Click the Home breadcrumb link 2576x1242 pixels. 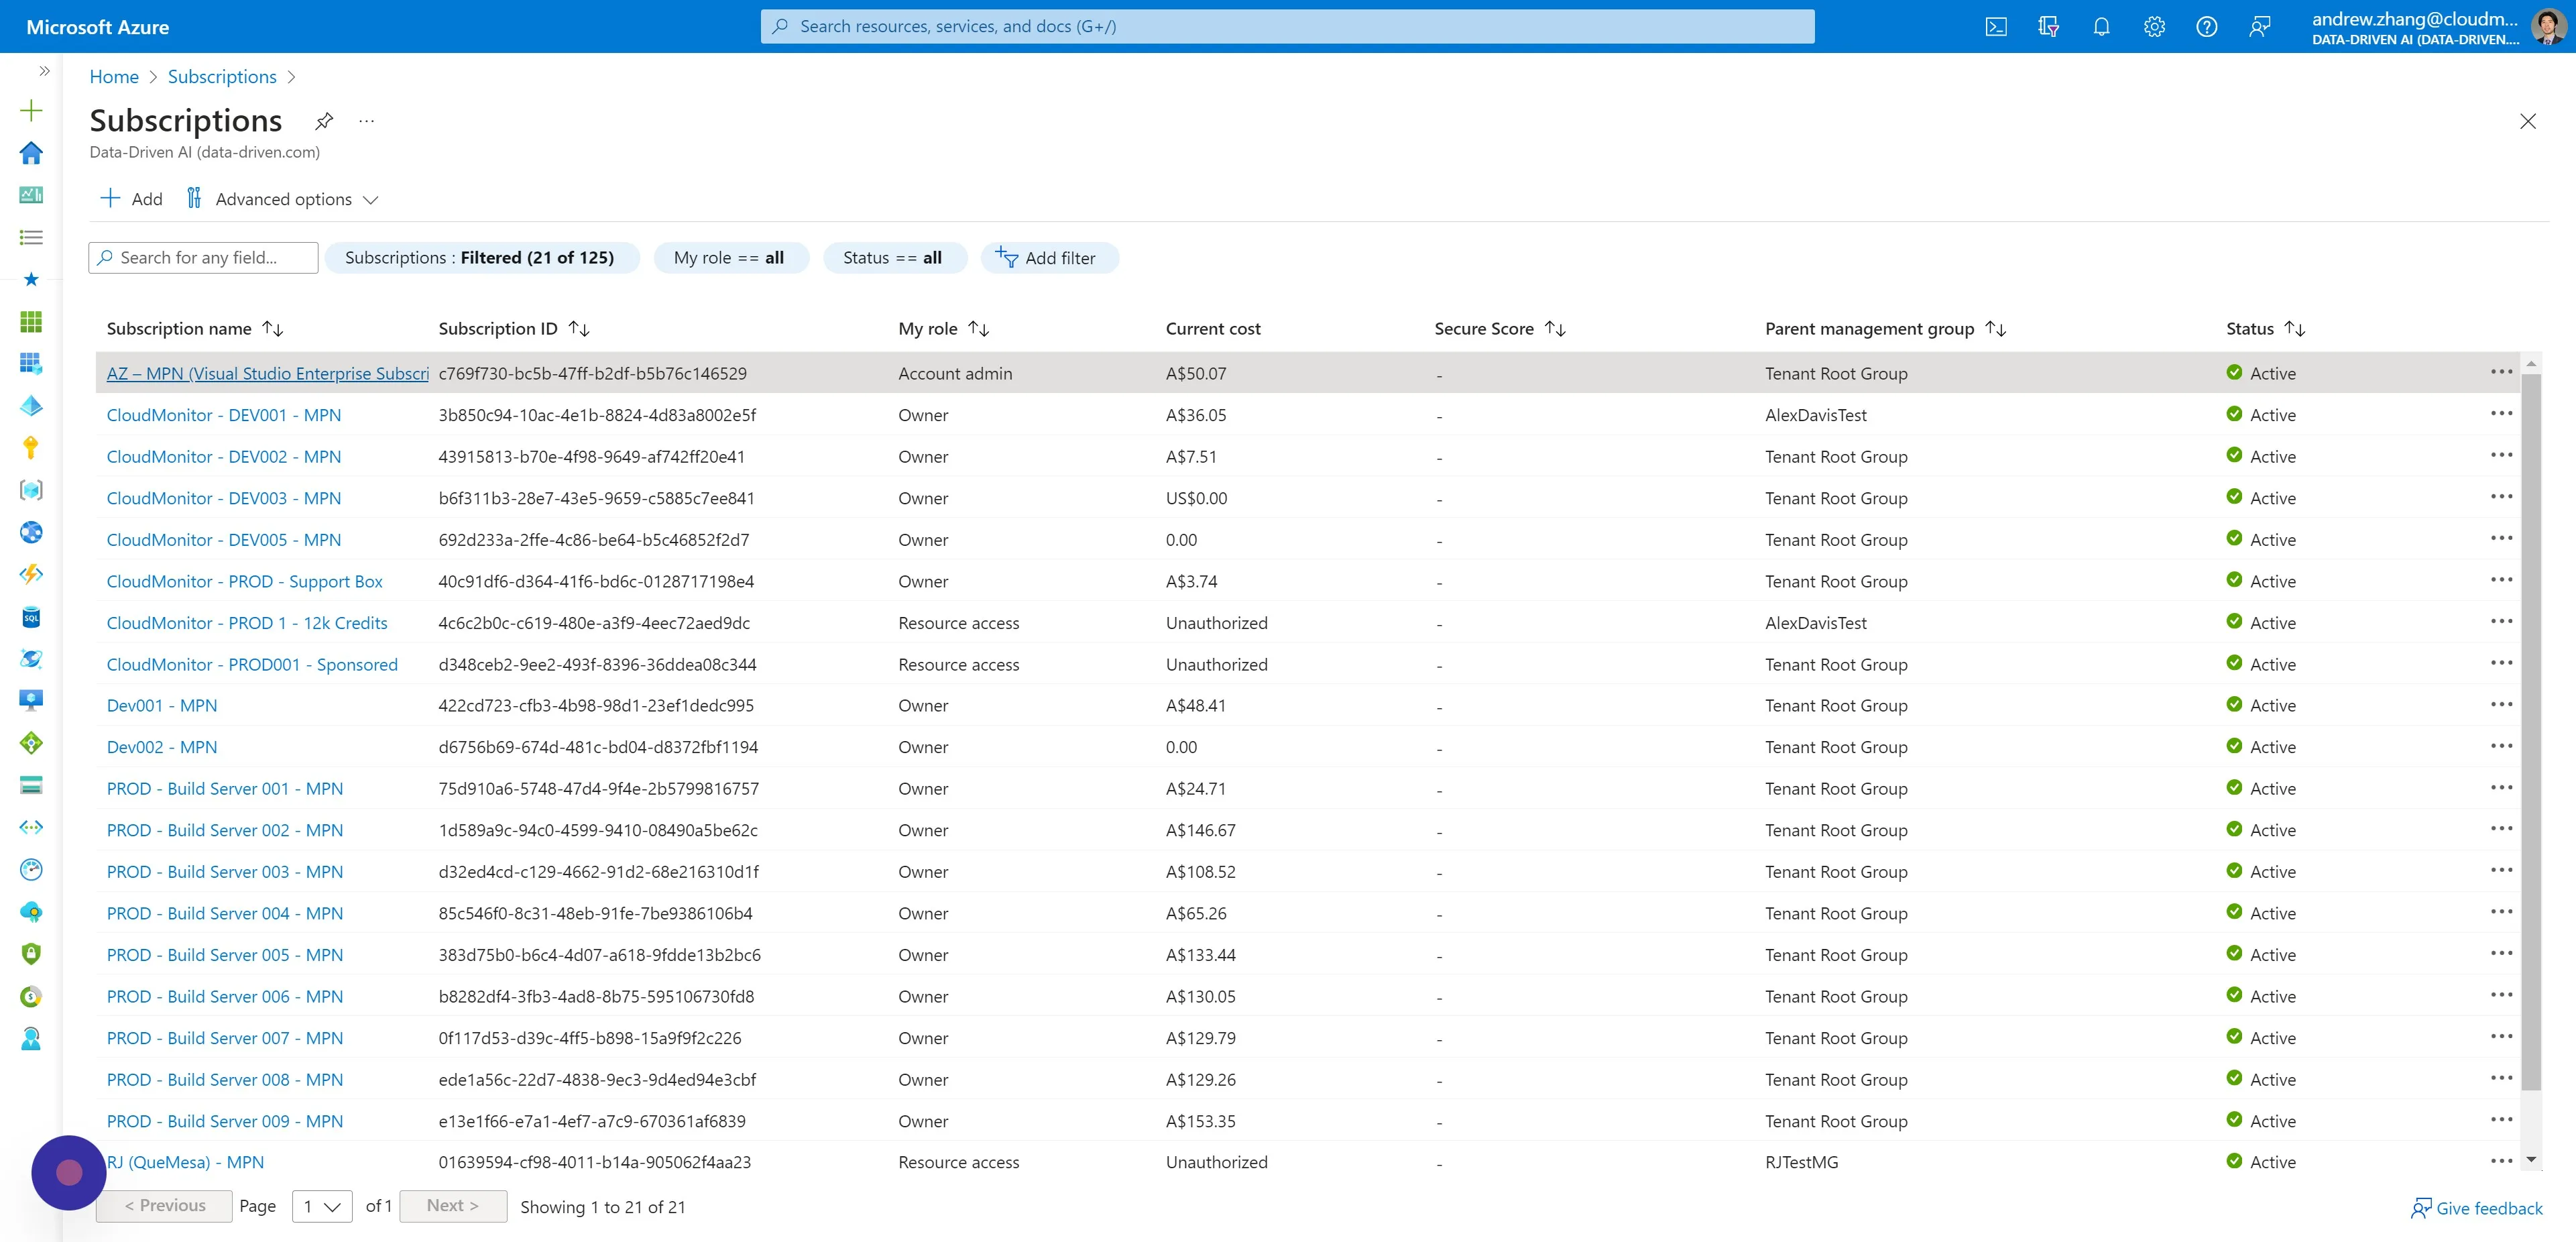[x=114, y=76]
